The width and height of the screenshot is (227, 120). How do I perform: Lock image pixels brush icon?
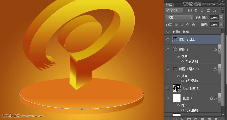point(182,25)
